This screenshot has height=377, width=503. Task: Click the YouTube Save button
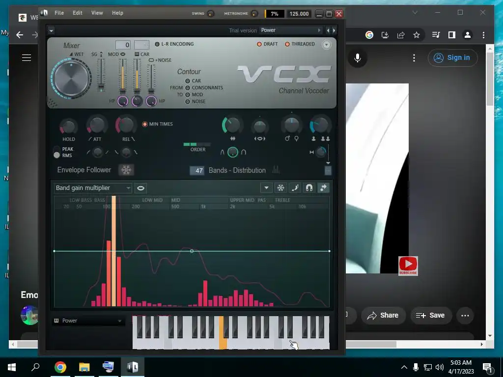[430, 316]
